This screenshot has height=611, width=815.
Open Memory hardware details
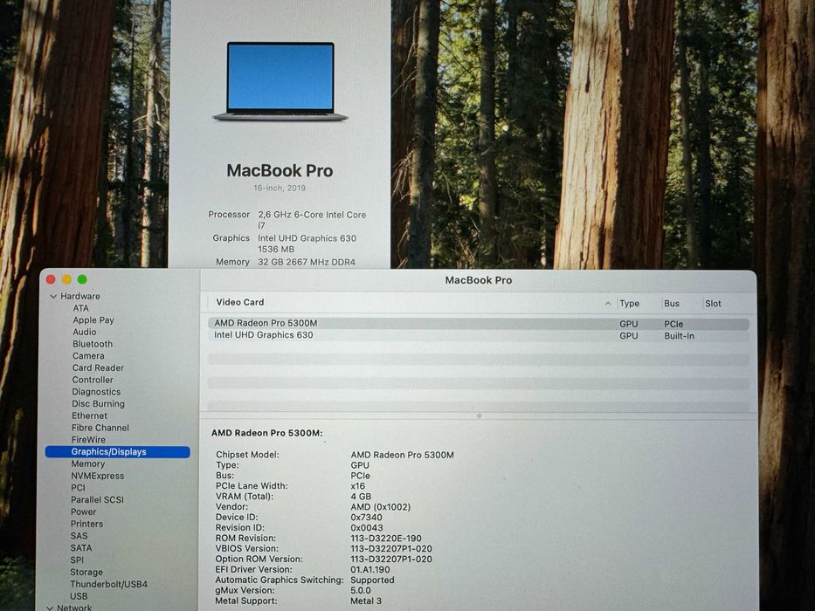pyautogui.click(x=88, y=464)
